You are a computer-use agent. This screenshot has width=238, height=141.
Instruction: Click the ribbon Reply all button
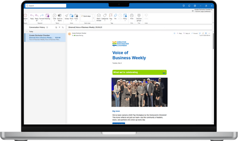[x=37, y=17]
